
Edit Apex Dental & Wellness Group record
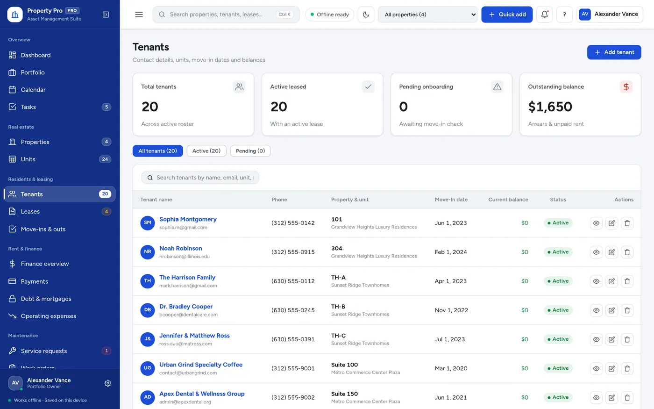coord(611,397)
